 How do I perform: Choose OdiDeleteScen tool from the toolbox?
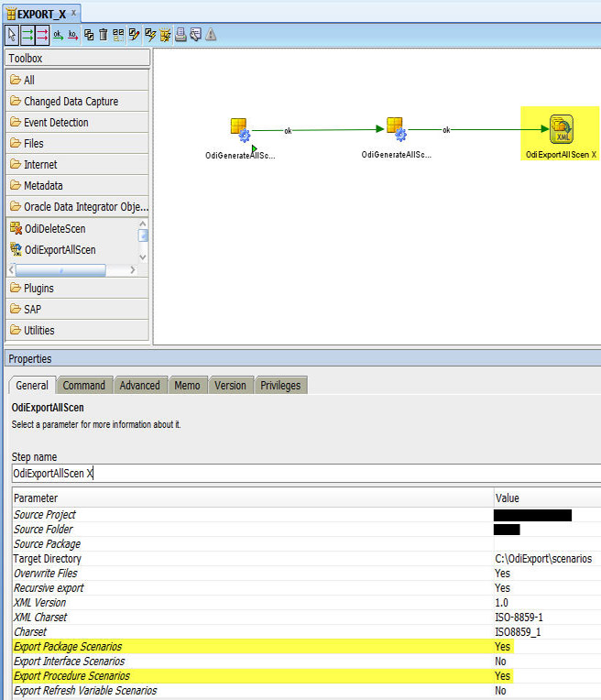[54, 229]
